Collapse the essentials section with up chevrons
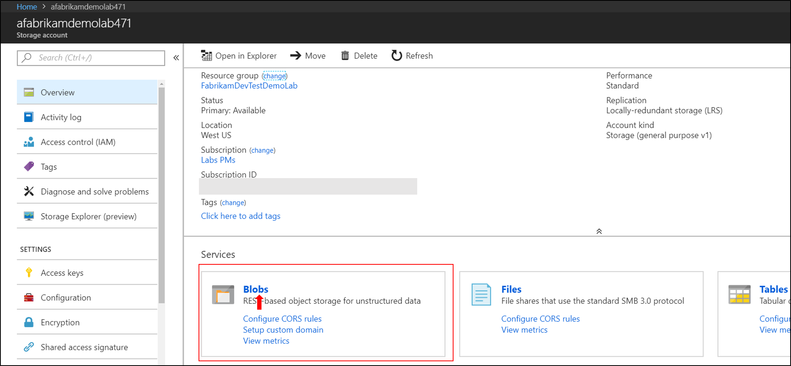The width and height of the screenshot is (791, 366). [x=599, y=231]
